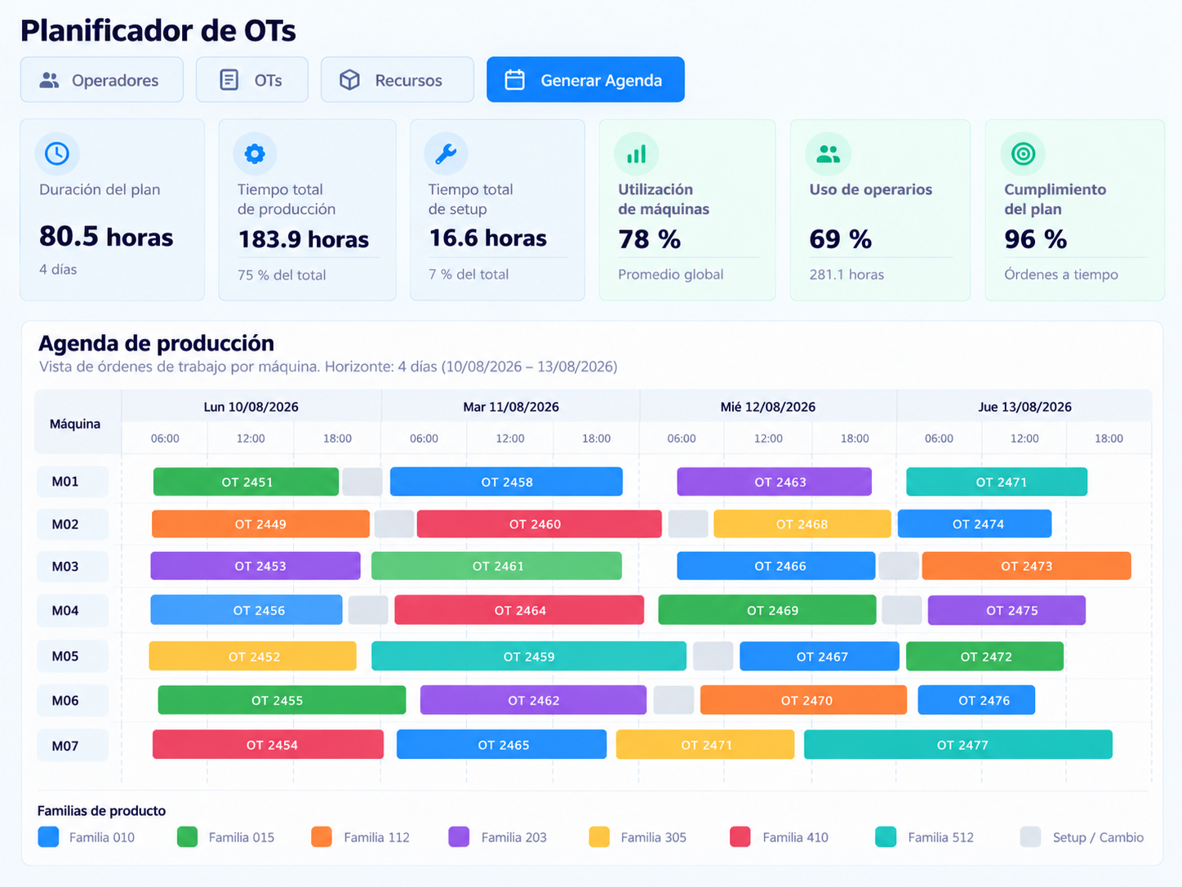Viewport: 1182px width, 887px height.
Task: Click the clock icon on Duración del plan card
Action: point(57,153)
